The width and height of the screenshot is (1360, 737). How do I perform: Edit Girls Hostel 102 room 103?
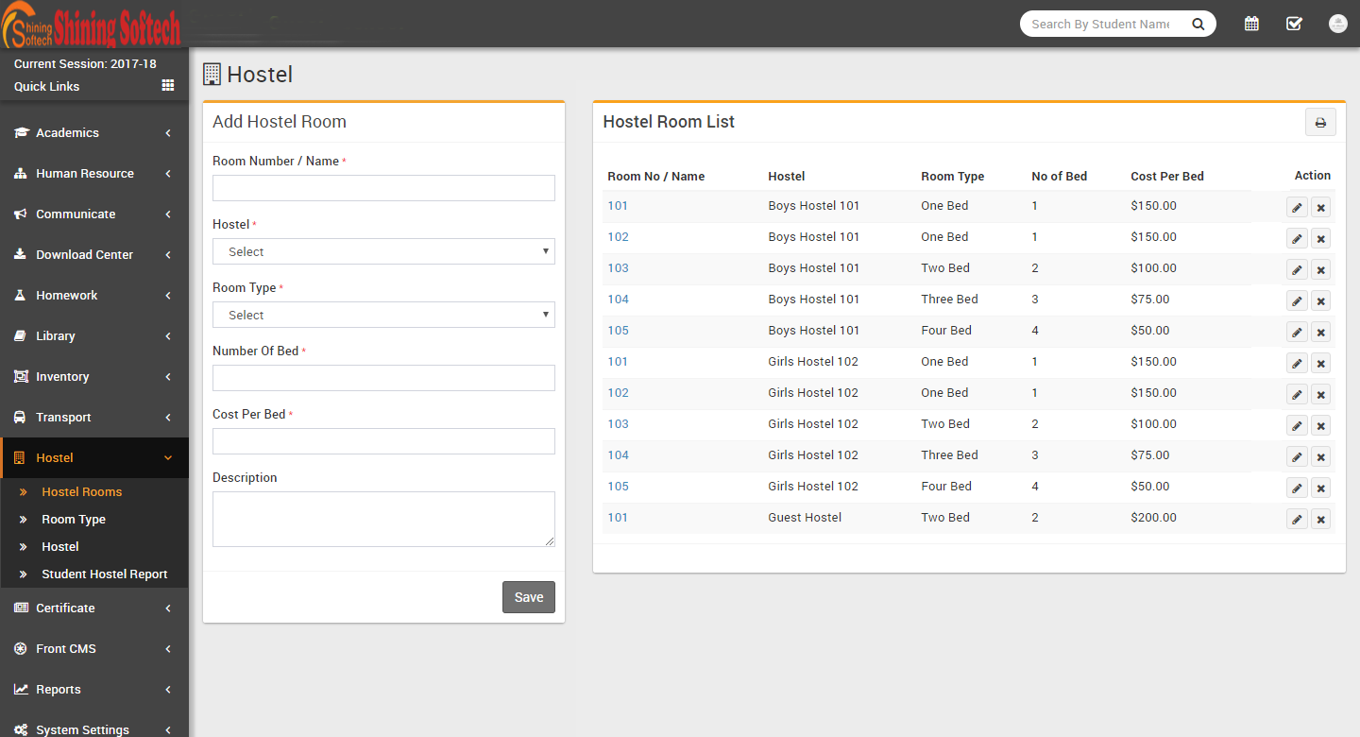1297,425
